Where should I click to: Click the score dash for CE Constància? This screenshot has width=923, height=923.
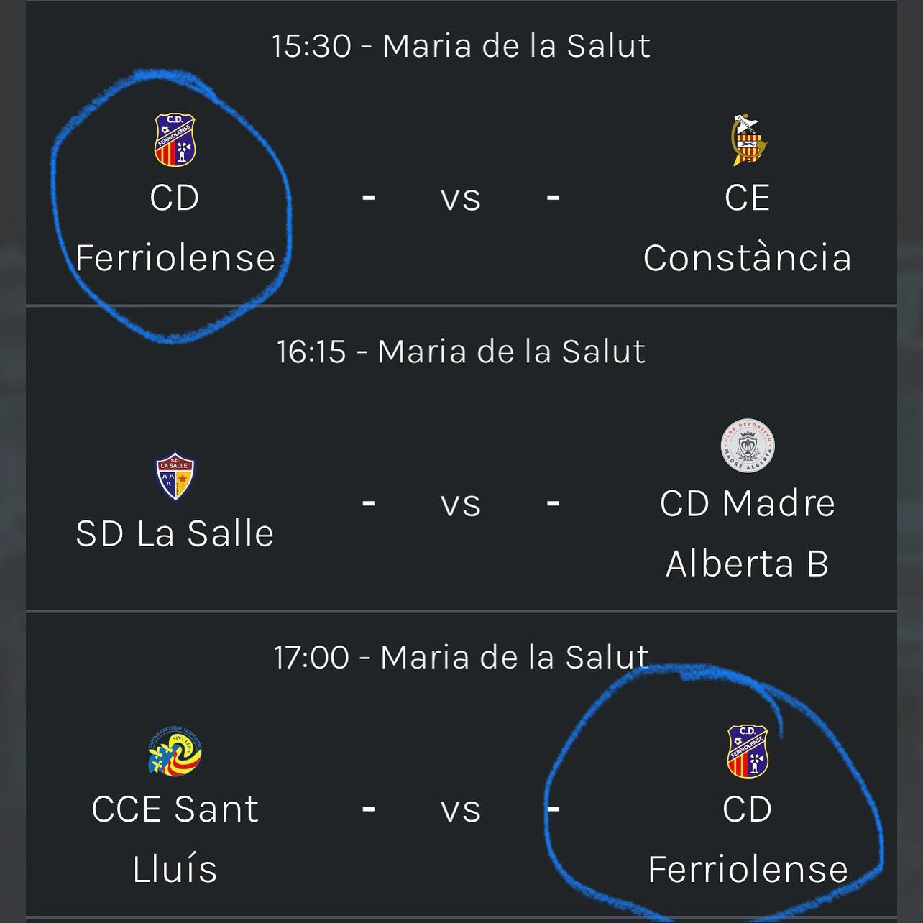click(x=553, y=197)
